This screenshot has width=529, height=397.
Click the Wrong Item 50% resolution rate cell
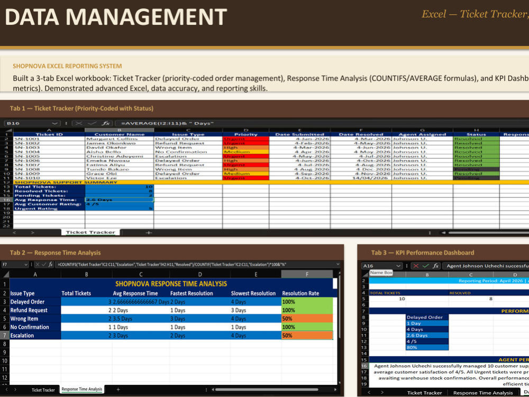(307, 319)
